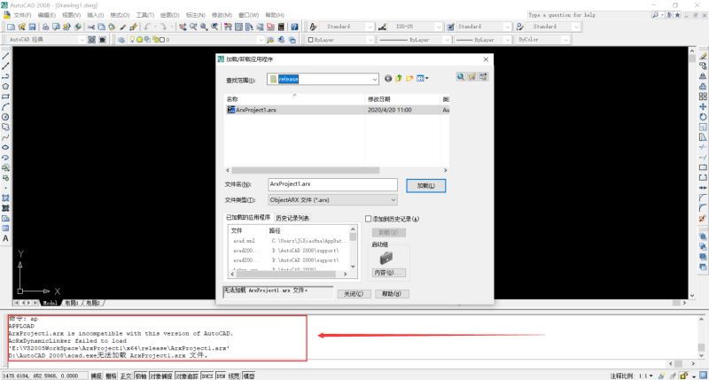Select the Line draw tool

pyautogui.click(x=5, y=56)
